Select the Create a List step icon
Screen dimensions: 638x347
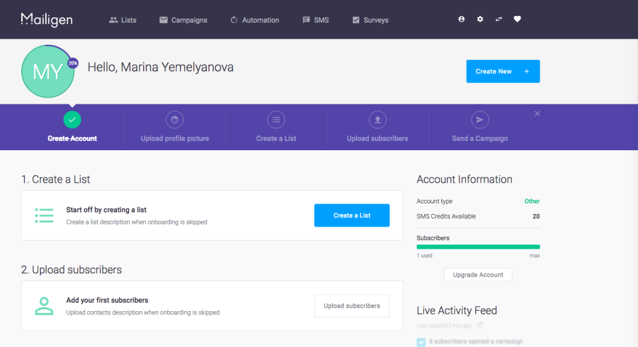click(276, 120)
